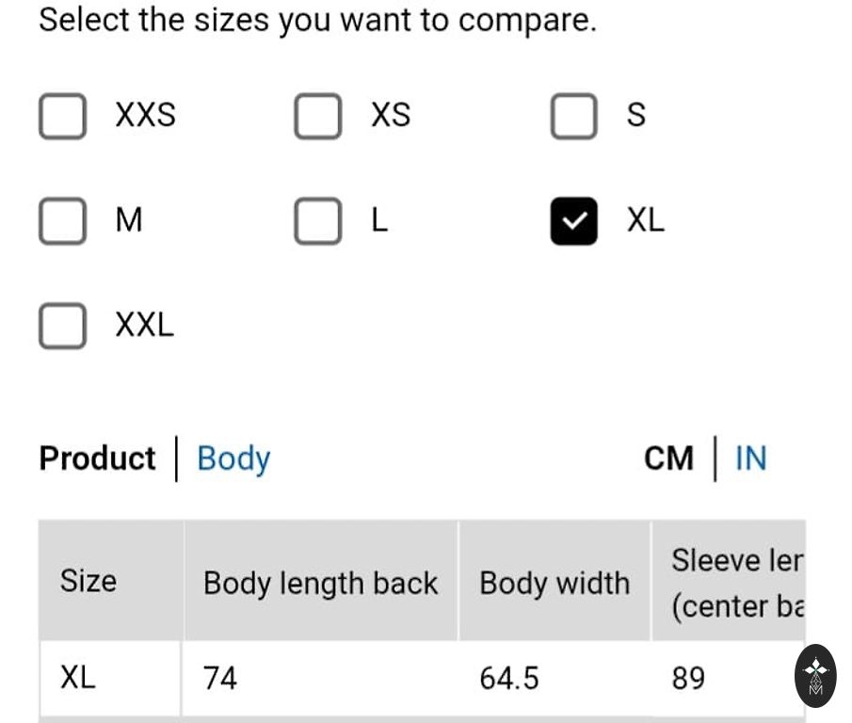Check the L size checkbox

click(317, 221)
